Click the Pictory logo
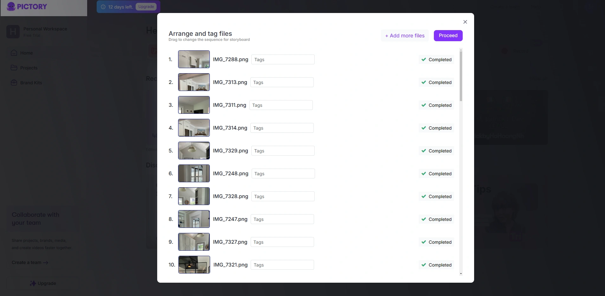The image size is (605, 296). 27,7
